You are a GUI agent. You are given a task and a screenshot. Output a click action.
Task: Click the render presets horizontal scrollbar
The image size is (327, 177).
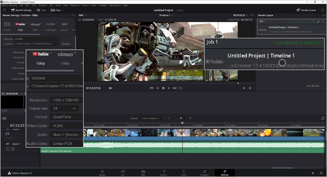[x=21, y=34]
